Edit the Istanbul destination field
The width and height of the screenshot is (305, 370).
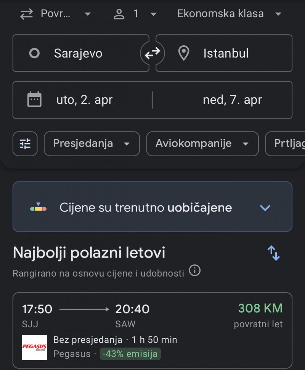click(x=224, y=53)
